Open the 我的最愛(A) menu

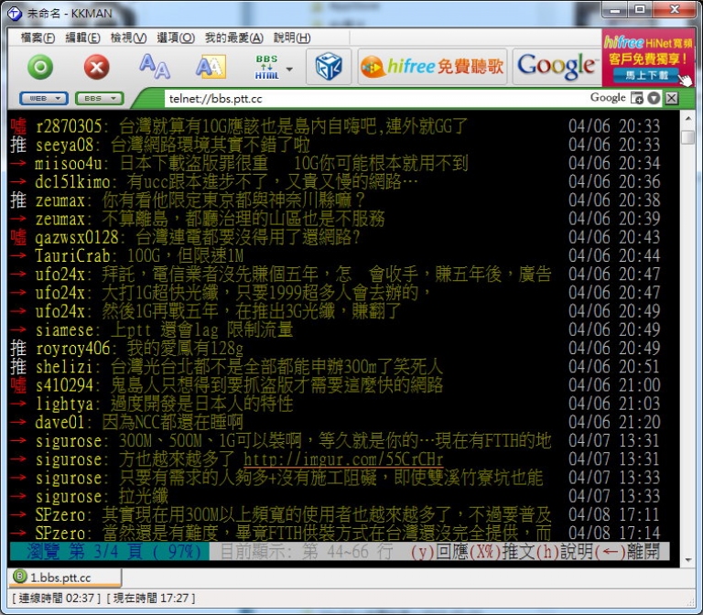click(234, 38)
